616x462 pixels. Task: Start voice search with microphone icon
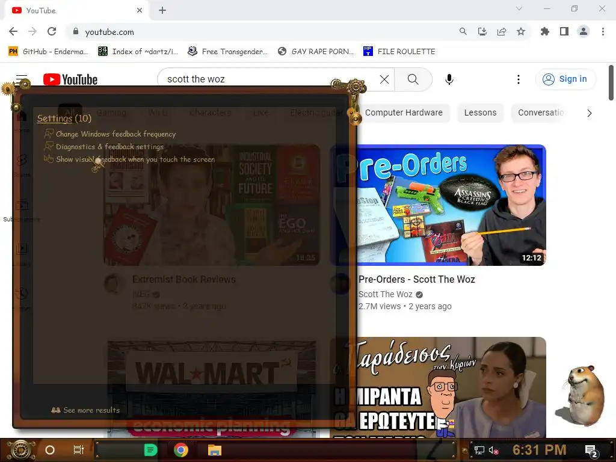coord(449,79)
